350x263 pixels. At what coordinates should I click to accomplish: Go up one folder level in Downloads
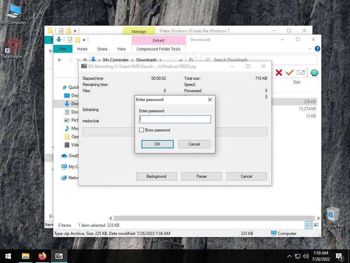pyautogui.click(x=85, y=60)
